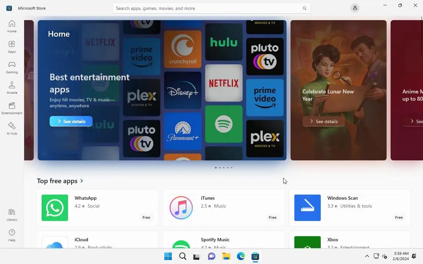Open the Apps section in sidebar
This screenshot has height=264, width=423.
pyautogui.click(x=12, y=47)
